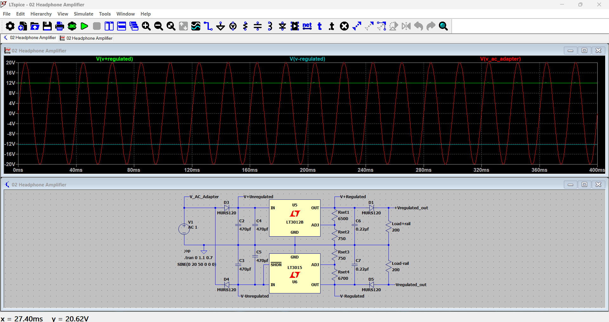Open the .ac simulation command icon

[x=72, y=26]
